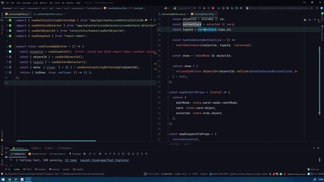The height and width of the screenshot is (182, 324).
Task: Click the git branch widget in status bar
Action: [238, 174]
